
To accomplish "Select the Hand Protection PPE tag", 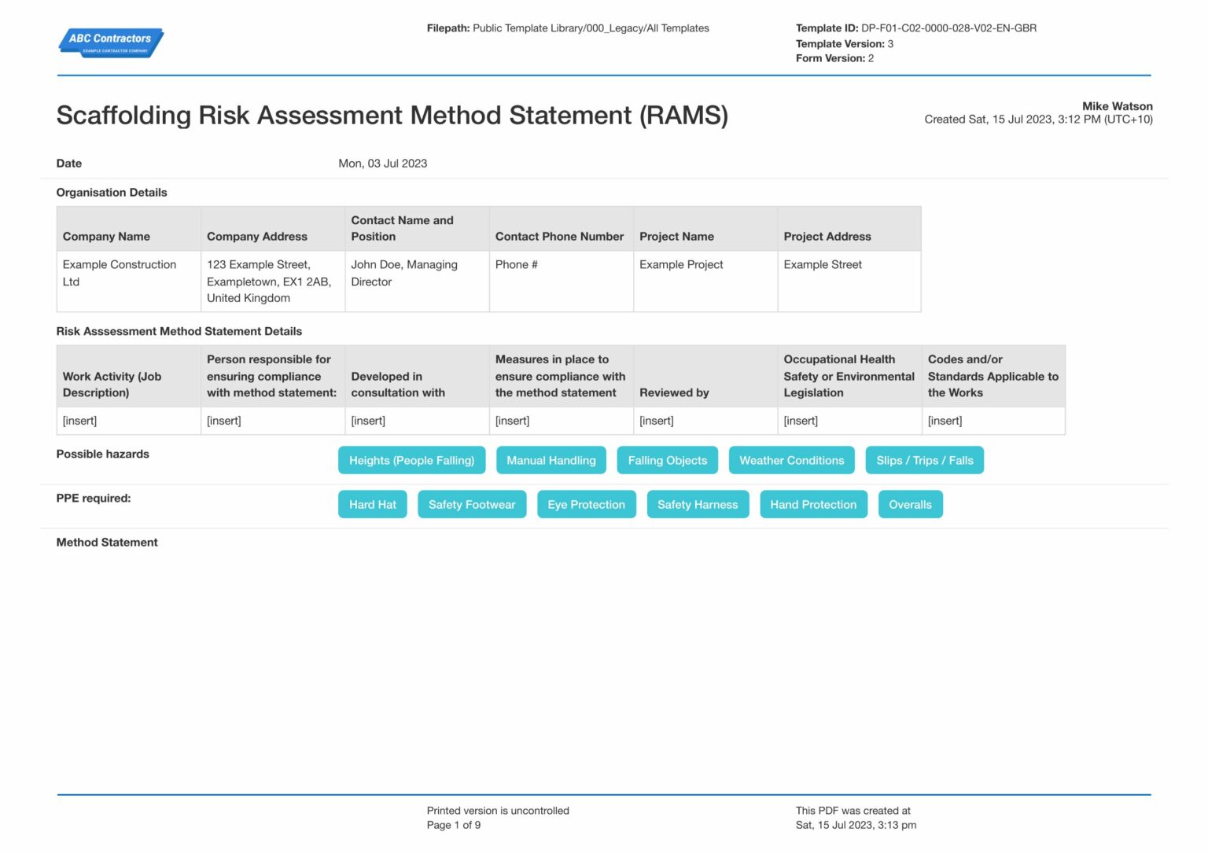I will point(813,505).
